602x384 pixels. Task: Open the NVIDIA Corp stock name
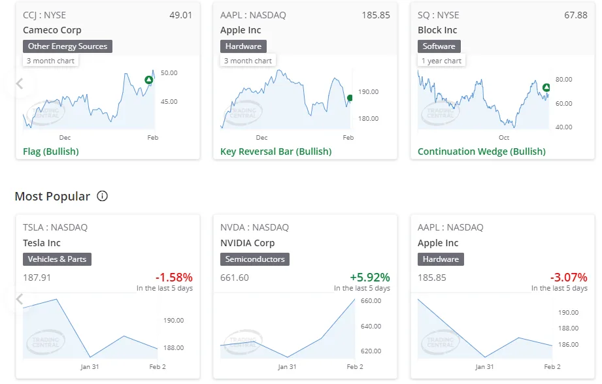[x=248, y=243]
